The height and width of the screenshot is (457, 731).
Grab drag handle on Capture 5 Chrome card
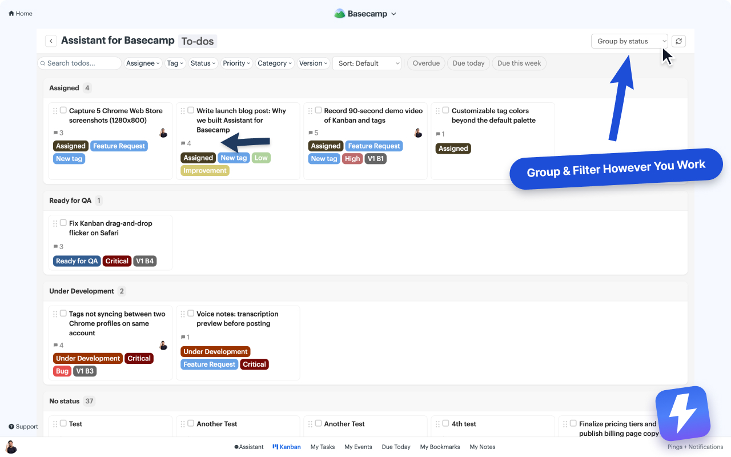[55, 111]
